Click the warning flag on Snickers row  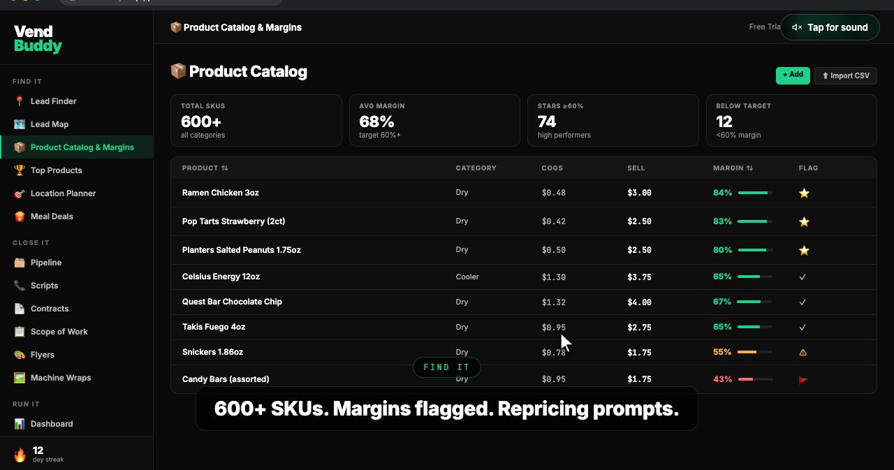pyautogui.click(x=803, y=353)
